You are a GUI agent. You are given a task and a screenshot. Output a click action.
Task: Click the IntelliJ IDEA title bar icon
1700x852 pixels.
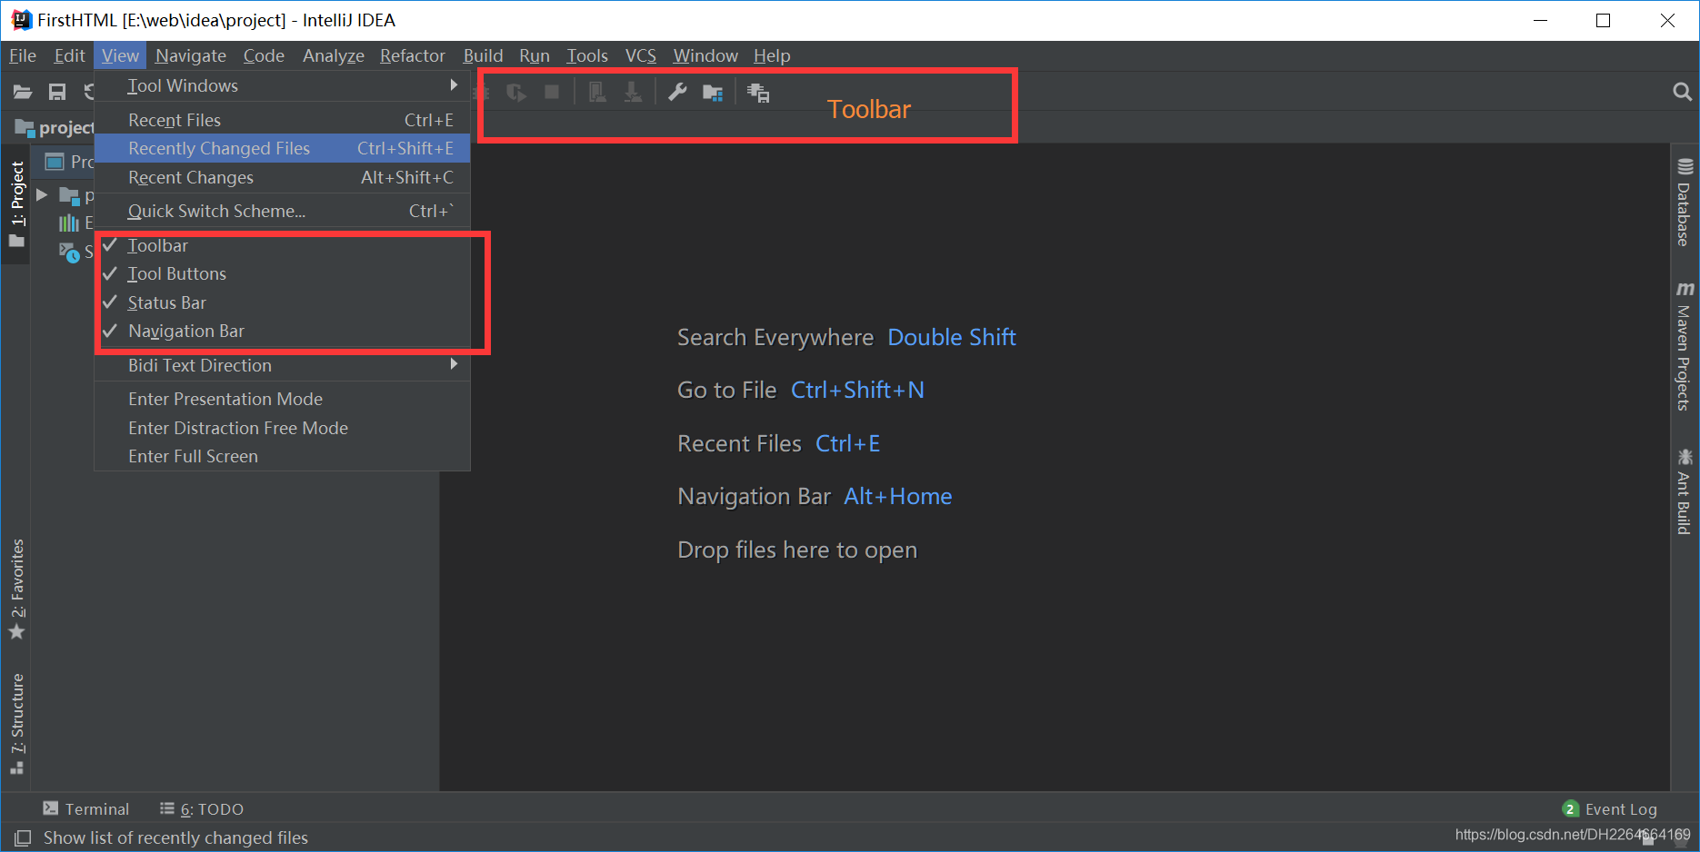22,20
